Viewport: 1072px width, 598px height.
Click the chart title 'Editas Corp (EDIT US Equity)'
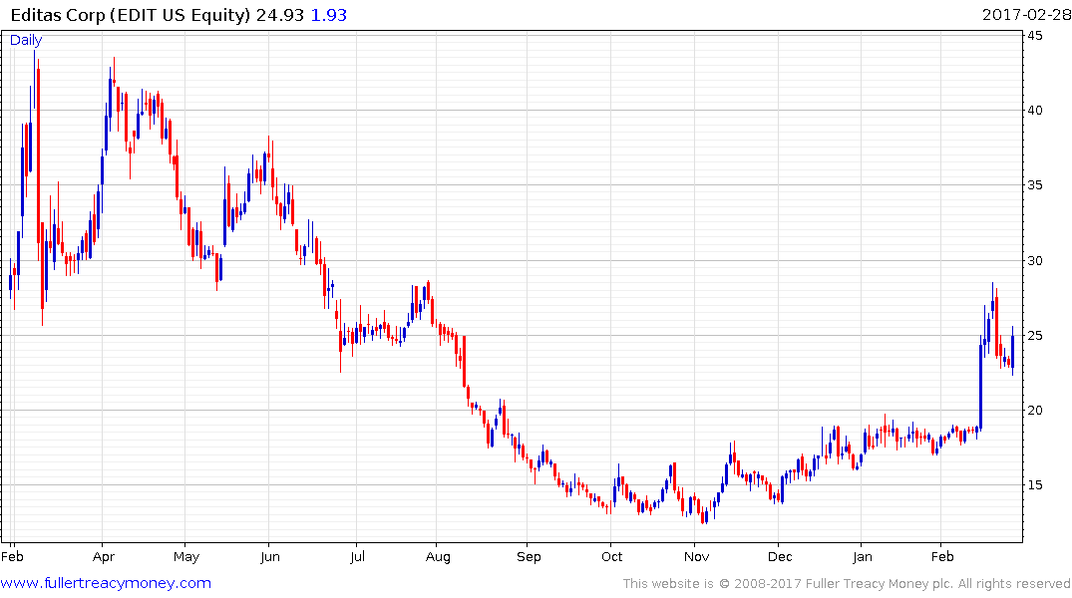(131, 15)
